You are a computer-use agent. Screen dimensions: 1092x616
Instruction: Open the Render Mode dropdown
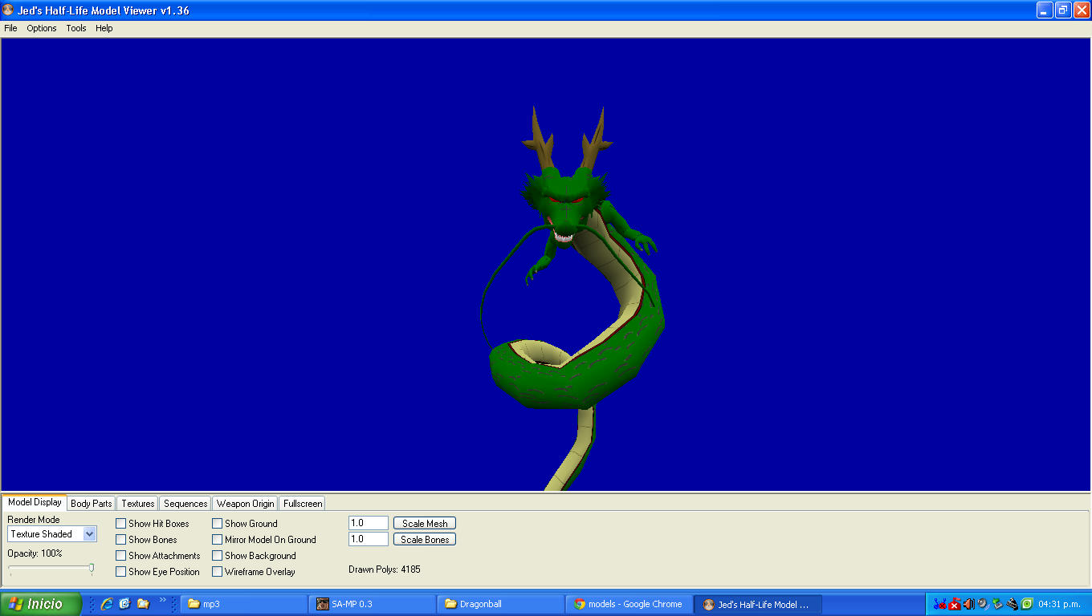click(x=52, y=534)
